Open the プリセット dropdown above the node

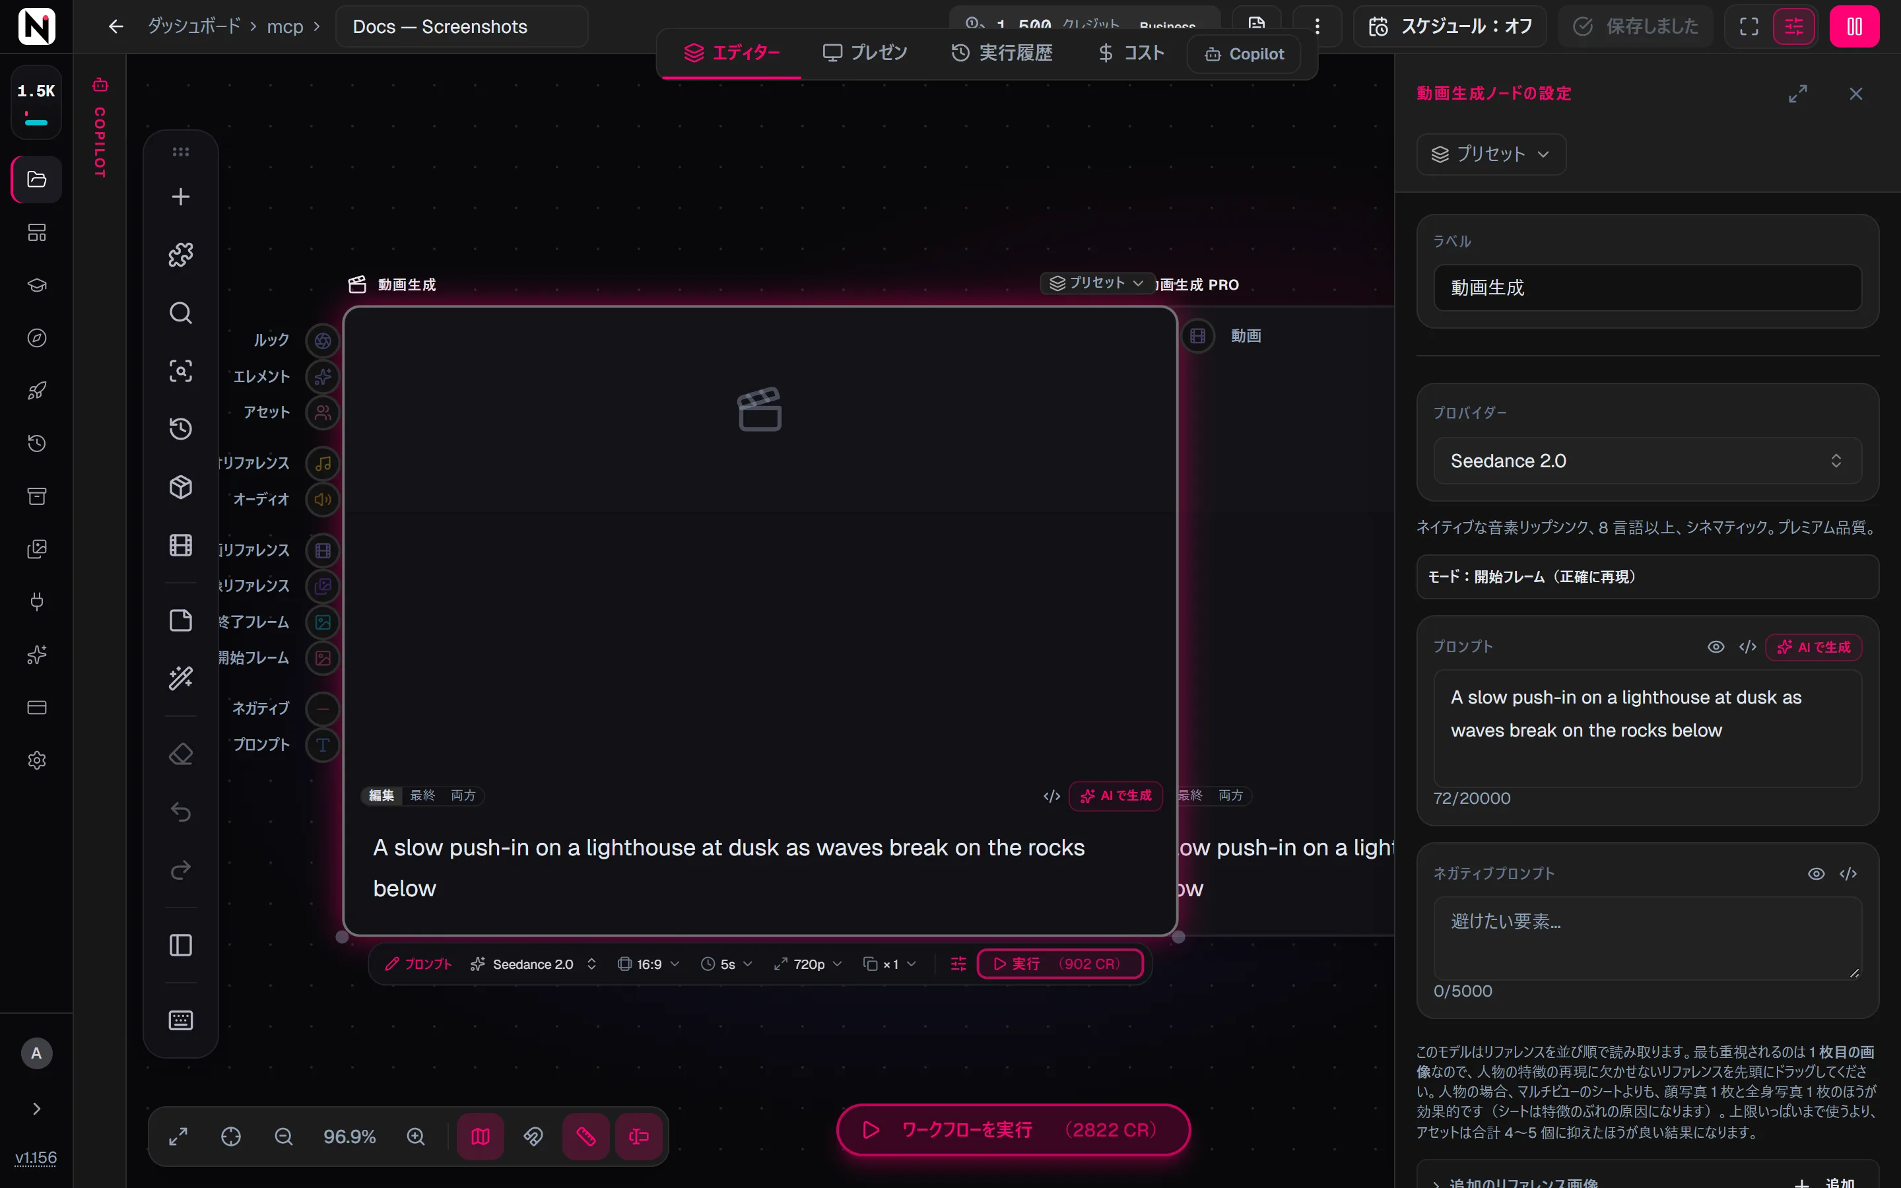(x=1096, y=283)
